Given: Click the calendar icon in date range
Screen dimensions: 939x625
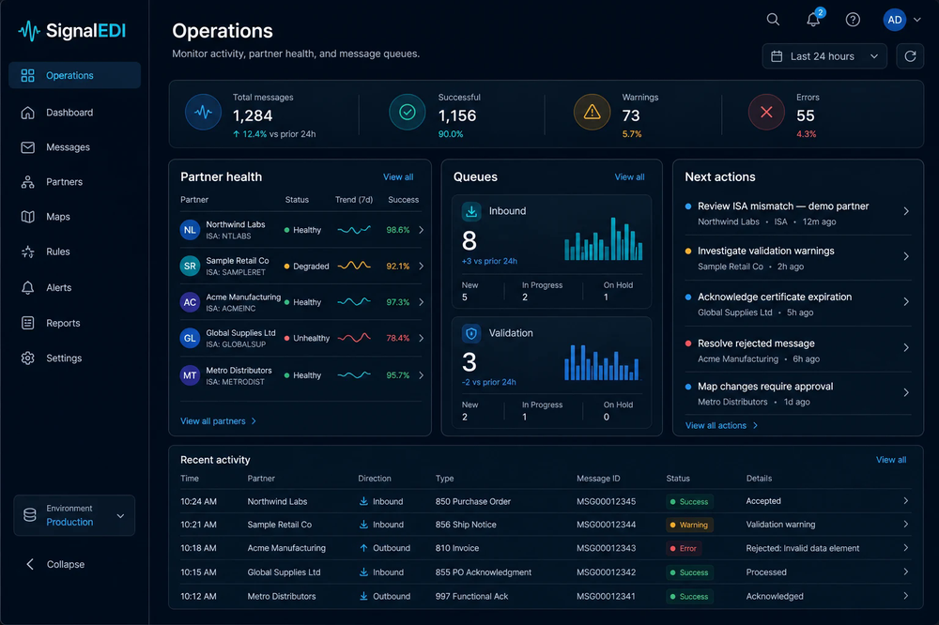Looking at the screenshot, I should pos(777,56).
